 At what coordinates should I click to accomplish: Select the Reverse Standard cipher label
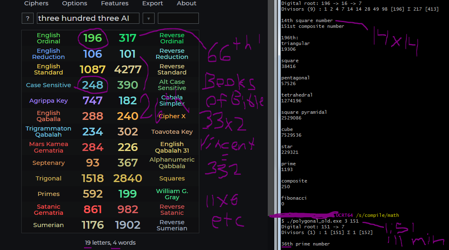(172, 70)
